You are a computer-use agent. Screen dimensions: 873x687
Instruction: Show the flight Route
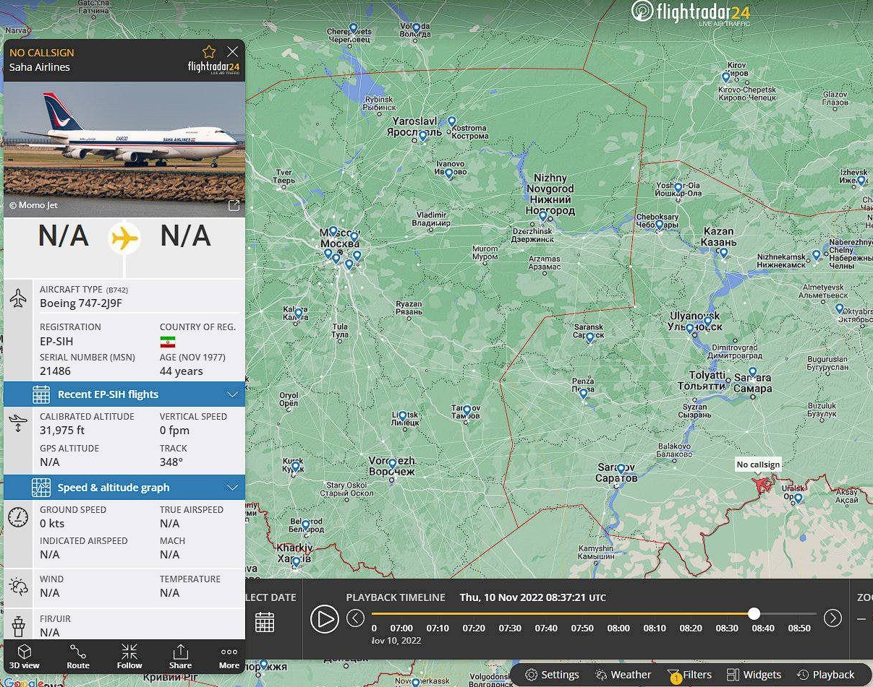coord(78,656)
